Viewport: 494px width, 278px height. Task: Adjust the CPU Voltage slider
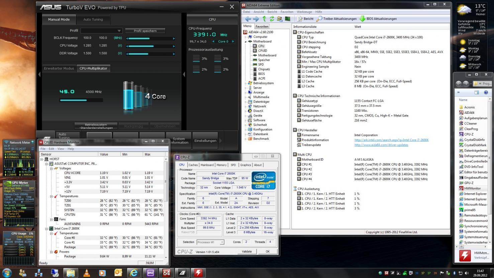(151, 46)
